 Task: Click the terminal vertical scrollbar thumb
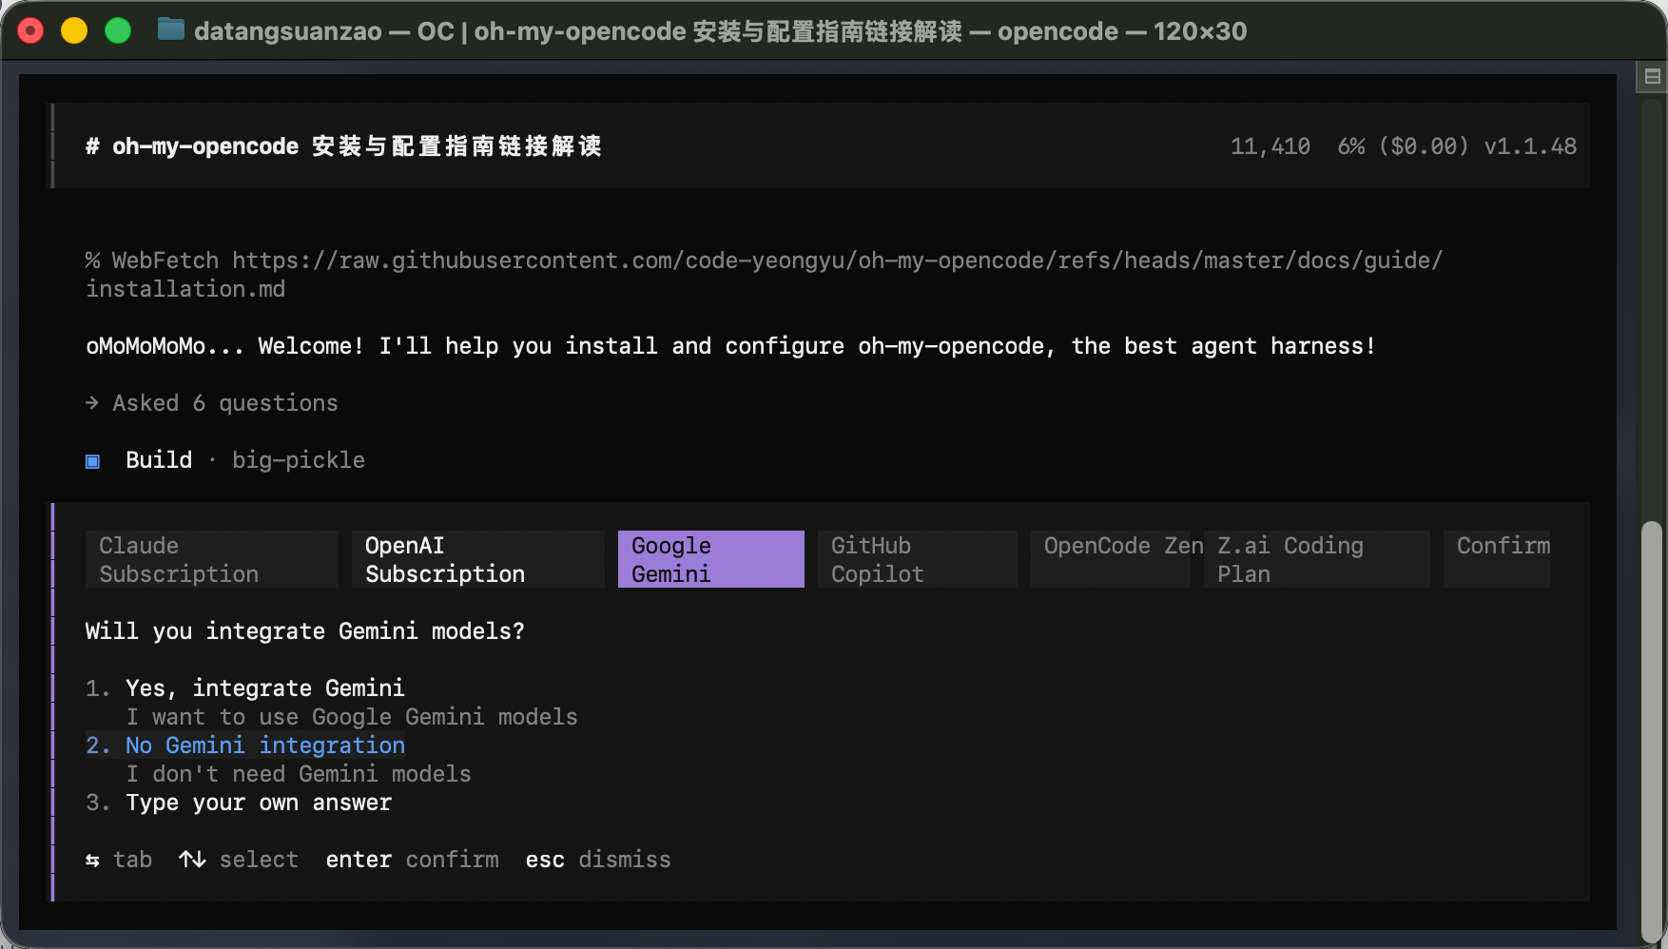click(1652, 730)
